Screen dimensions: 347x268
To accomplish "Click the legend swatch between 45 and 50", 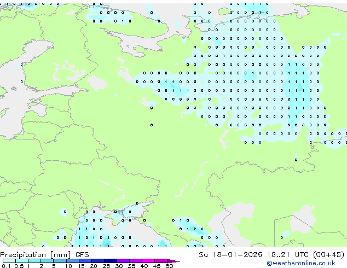I will tap(161, 261).
